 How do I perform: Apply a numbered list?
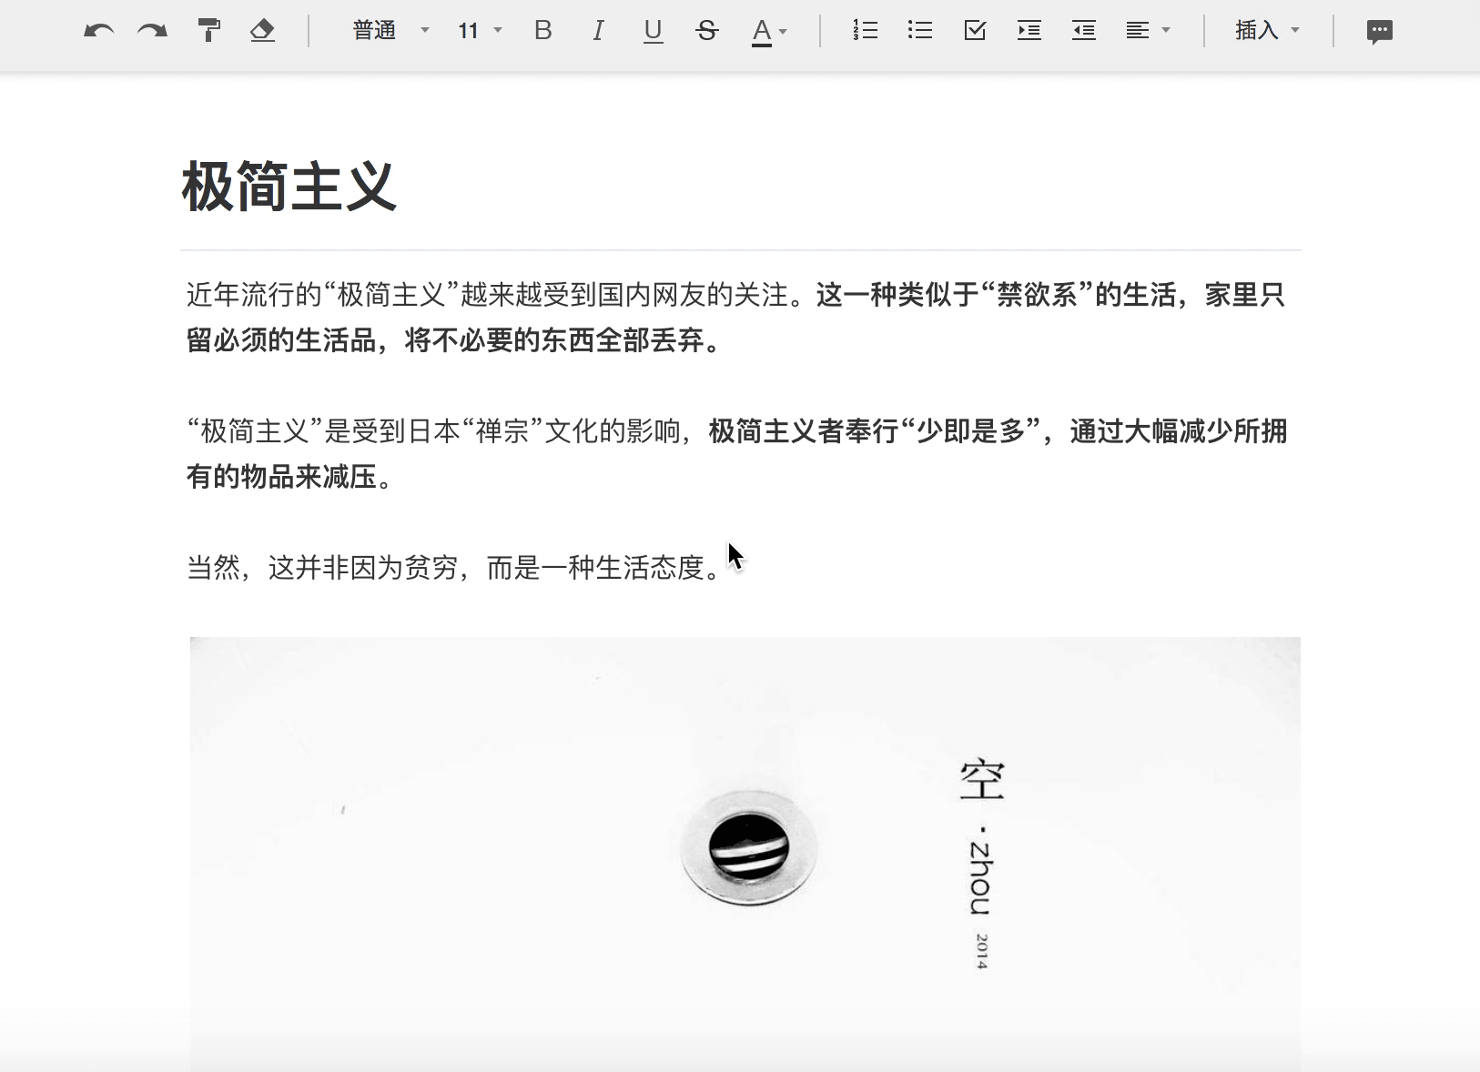click(x=865, y=30)
